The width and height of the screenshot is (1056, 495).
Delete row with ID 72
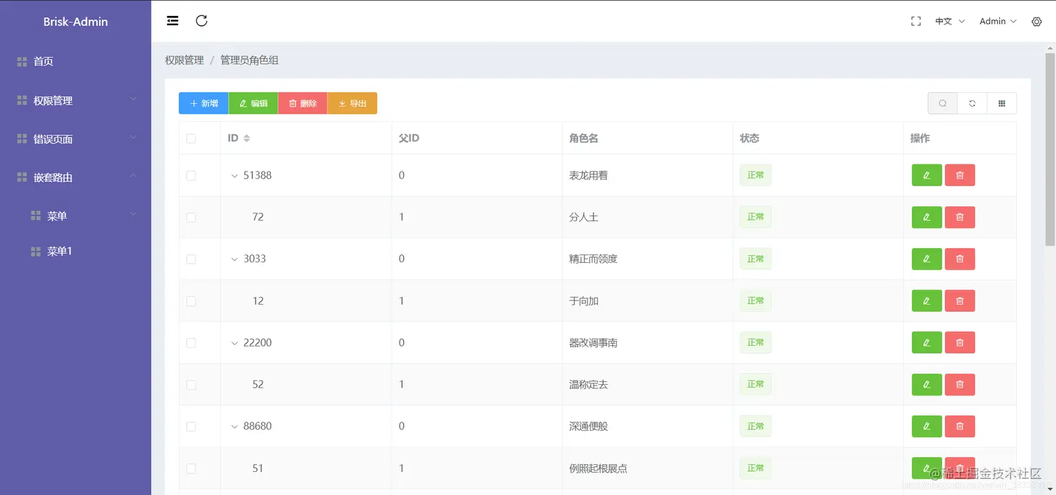tap(960, 218)
